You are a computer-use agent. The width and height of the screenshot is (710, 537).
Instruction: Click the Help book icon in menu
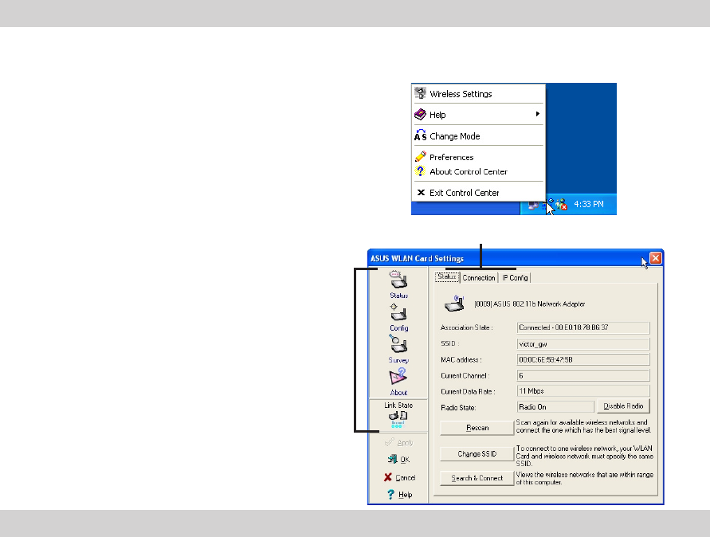420,115
